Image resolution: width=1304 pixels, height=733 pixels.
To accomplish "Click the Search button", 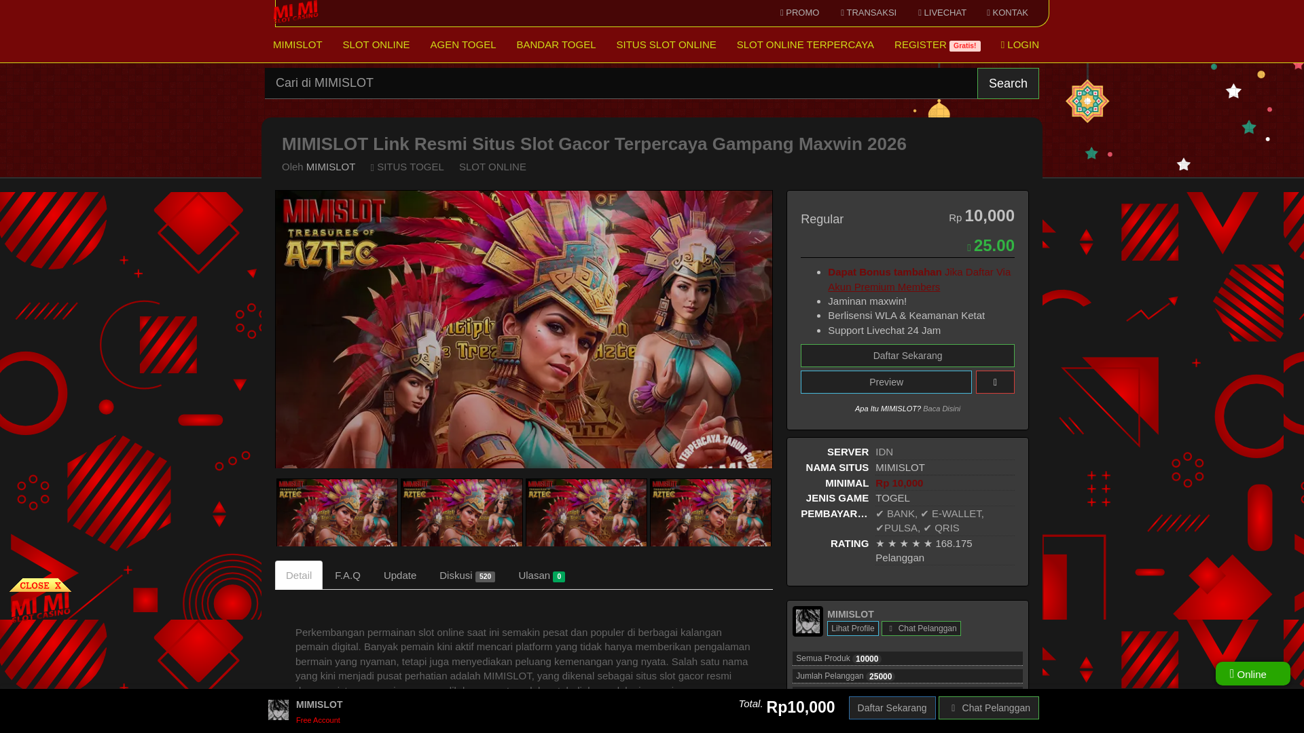I will point(1008,83).
